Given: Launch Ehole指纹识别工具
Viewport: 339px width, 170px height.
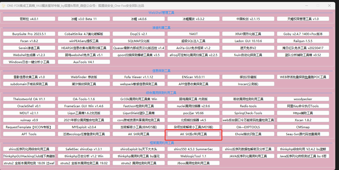Looking at the screenshot, I should [x=248, y=134].
